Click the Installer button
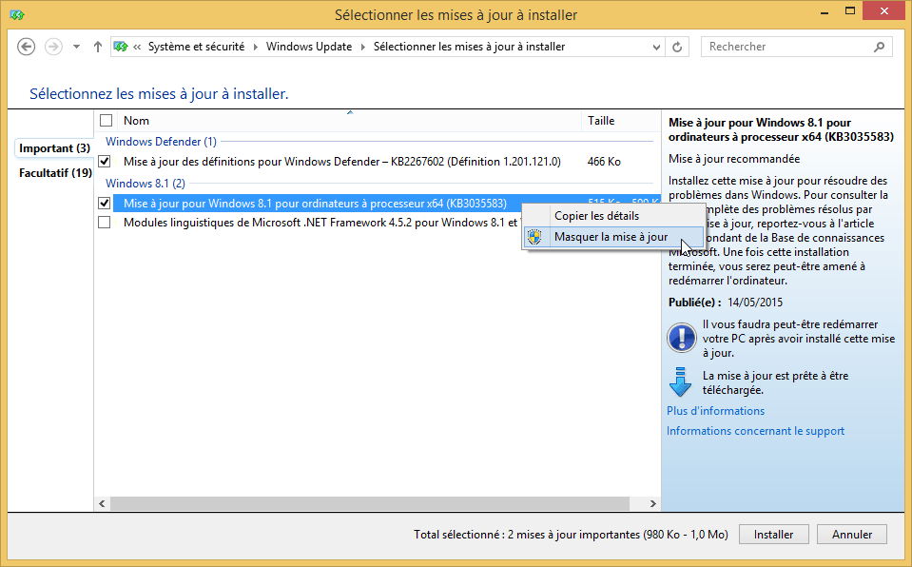 (x=773, y=535)
